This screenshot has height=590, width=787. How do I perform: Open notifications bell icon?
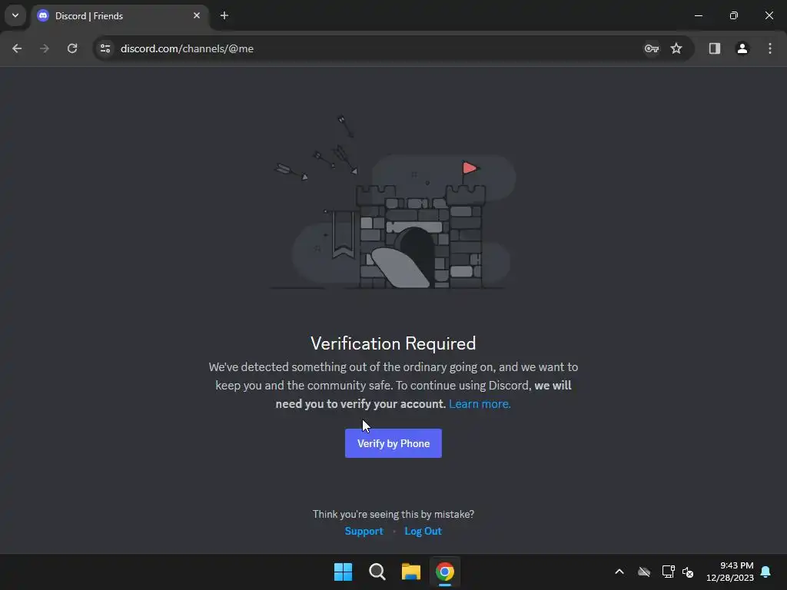(x=765, y=572)
